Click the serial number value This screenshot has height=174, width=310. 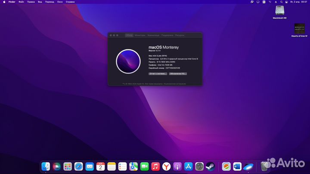[x=173, y=68]
